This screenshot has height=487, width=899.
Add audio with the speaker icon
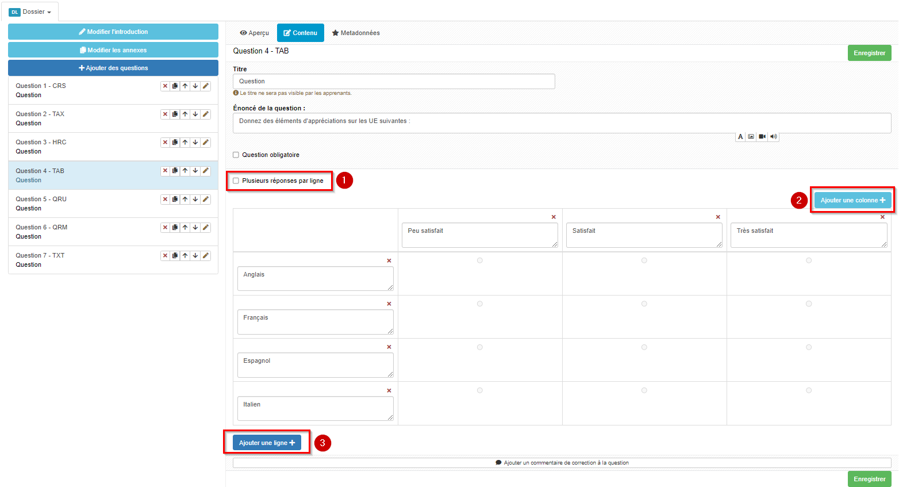773,136
